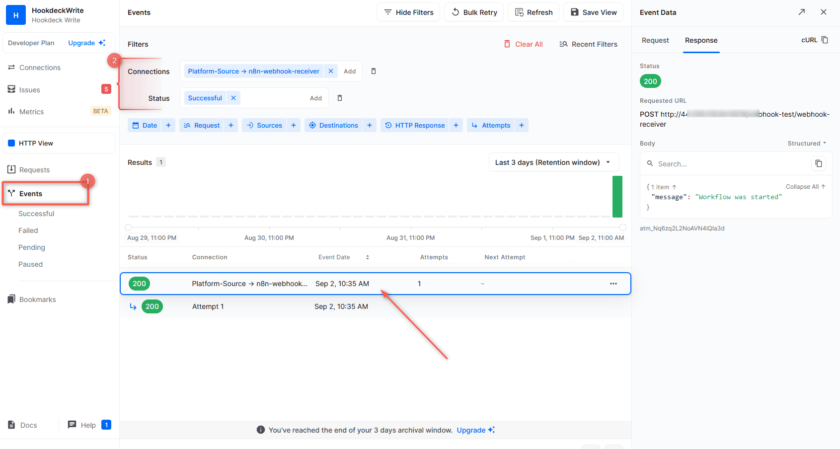The height and width of the screenshot is (449, 840).
Task: Open the Issues page in sidebar
Action: click(30, 90)
